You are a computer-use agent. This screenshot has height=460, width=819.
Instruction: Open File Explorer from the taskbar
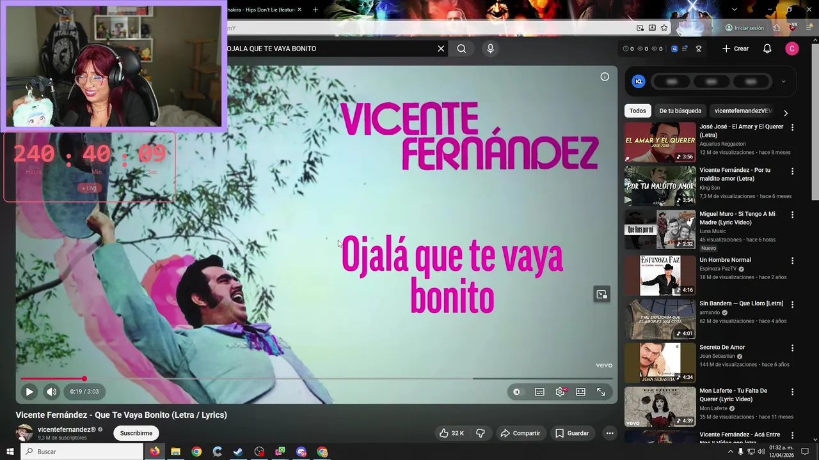pos(175,452)
